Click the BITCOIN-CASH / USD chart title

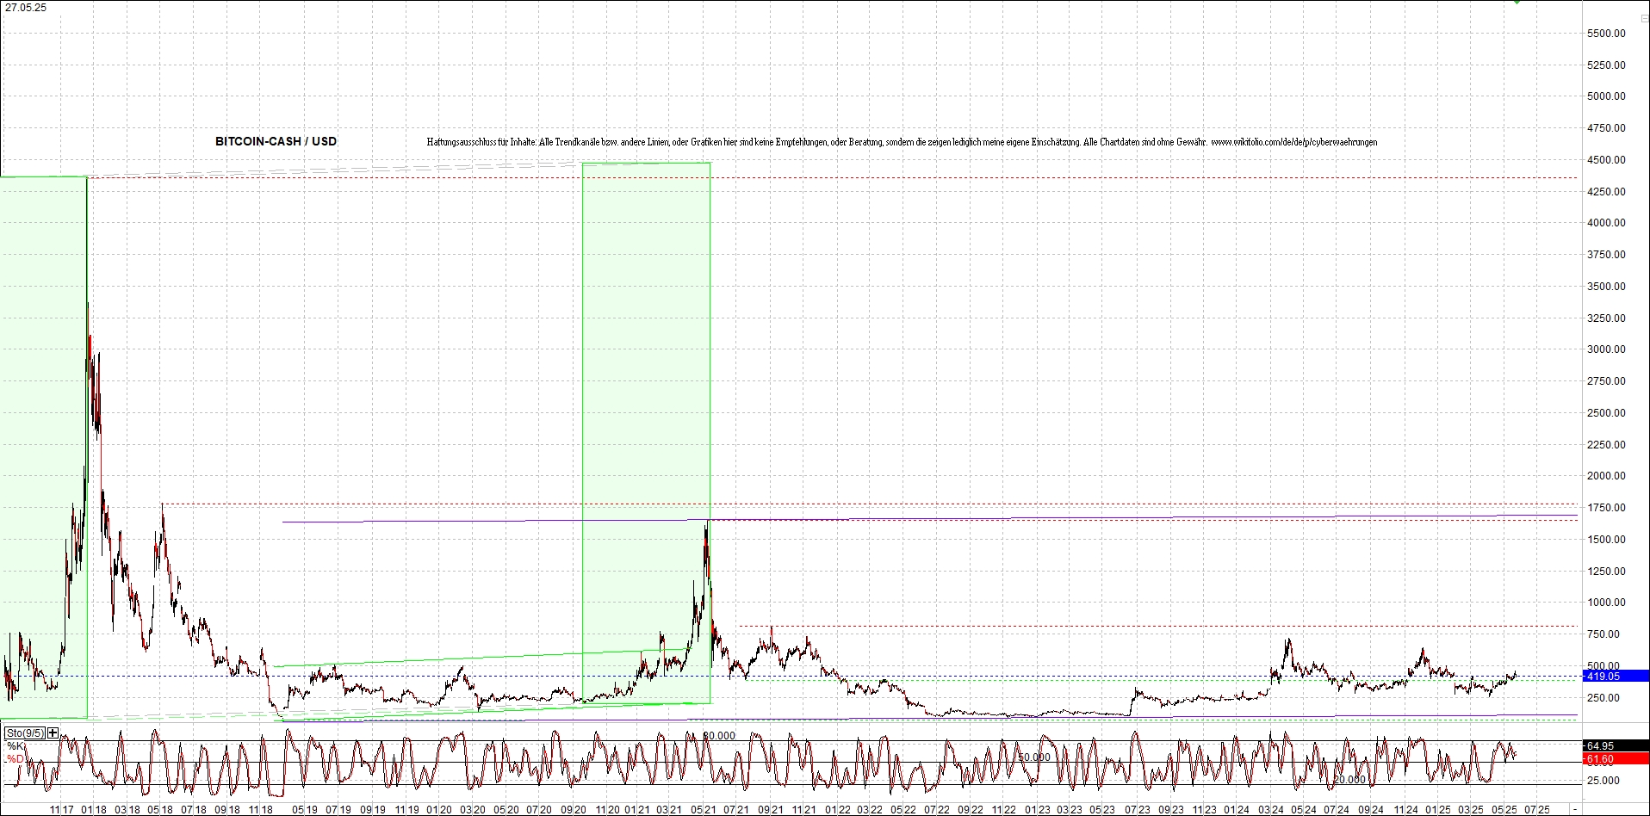tap(276, 141)
